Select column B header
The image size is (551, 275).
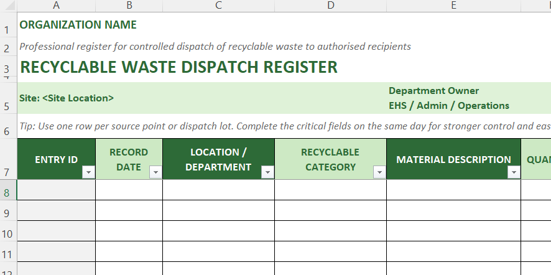point(129,6)
